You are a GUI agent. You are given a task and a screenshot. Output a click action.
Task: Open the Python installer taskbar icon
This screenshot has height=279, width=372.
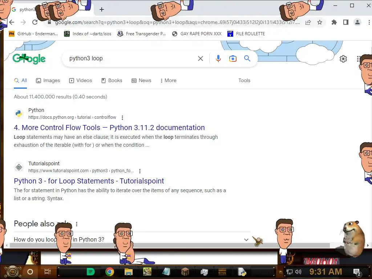[242, 272]
